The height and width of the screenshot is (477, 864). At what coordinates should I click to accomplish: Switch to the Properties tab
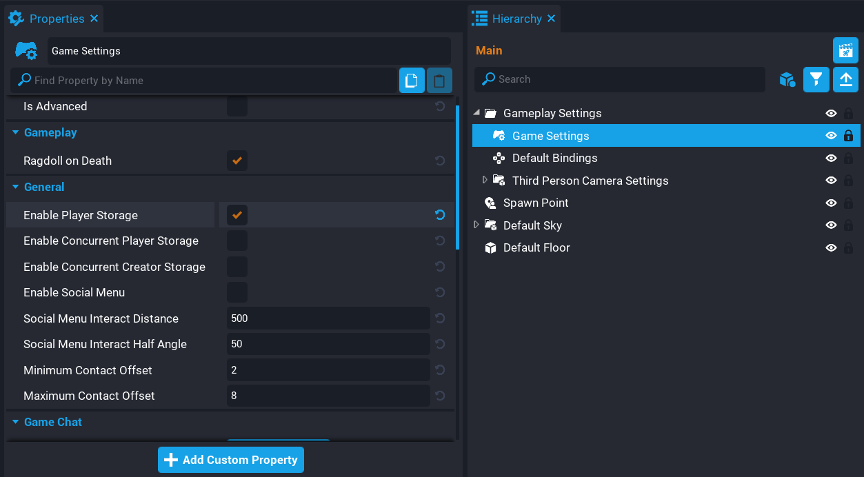tap(57, 19)
